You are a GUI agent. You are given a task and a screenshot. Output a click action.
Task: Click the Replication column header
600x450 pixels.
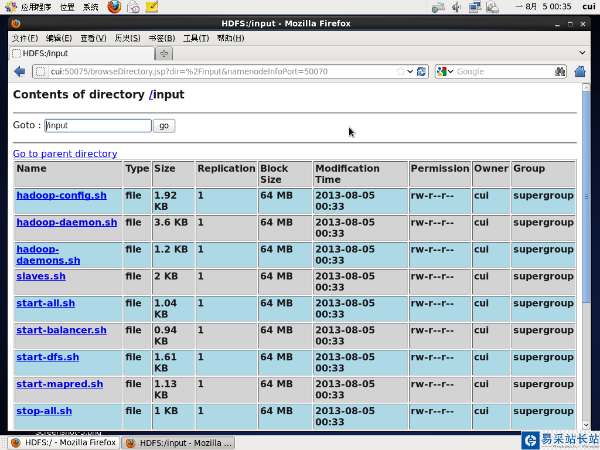point(226,174)
